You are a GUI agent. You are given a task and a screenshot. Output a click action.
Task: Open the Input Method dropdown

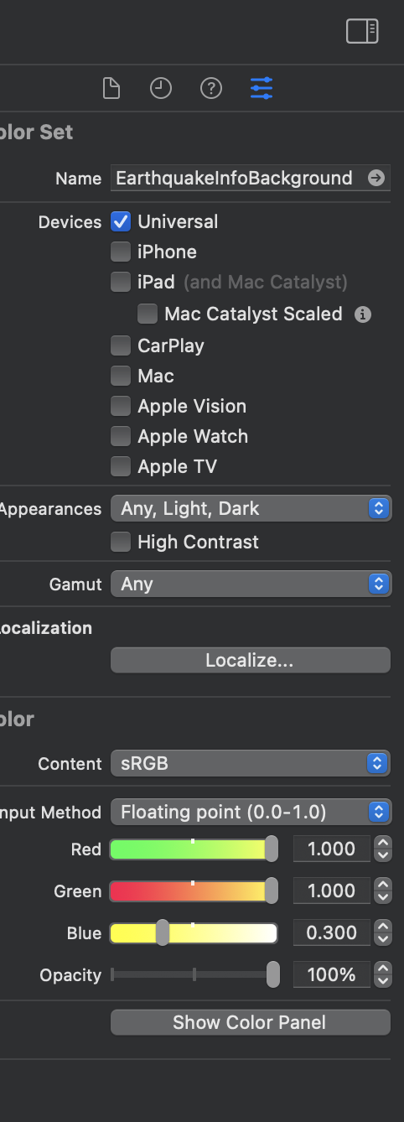(x=251, y=812)
